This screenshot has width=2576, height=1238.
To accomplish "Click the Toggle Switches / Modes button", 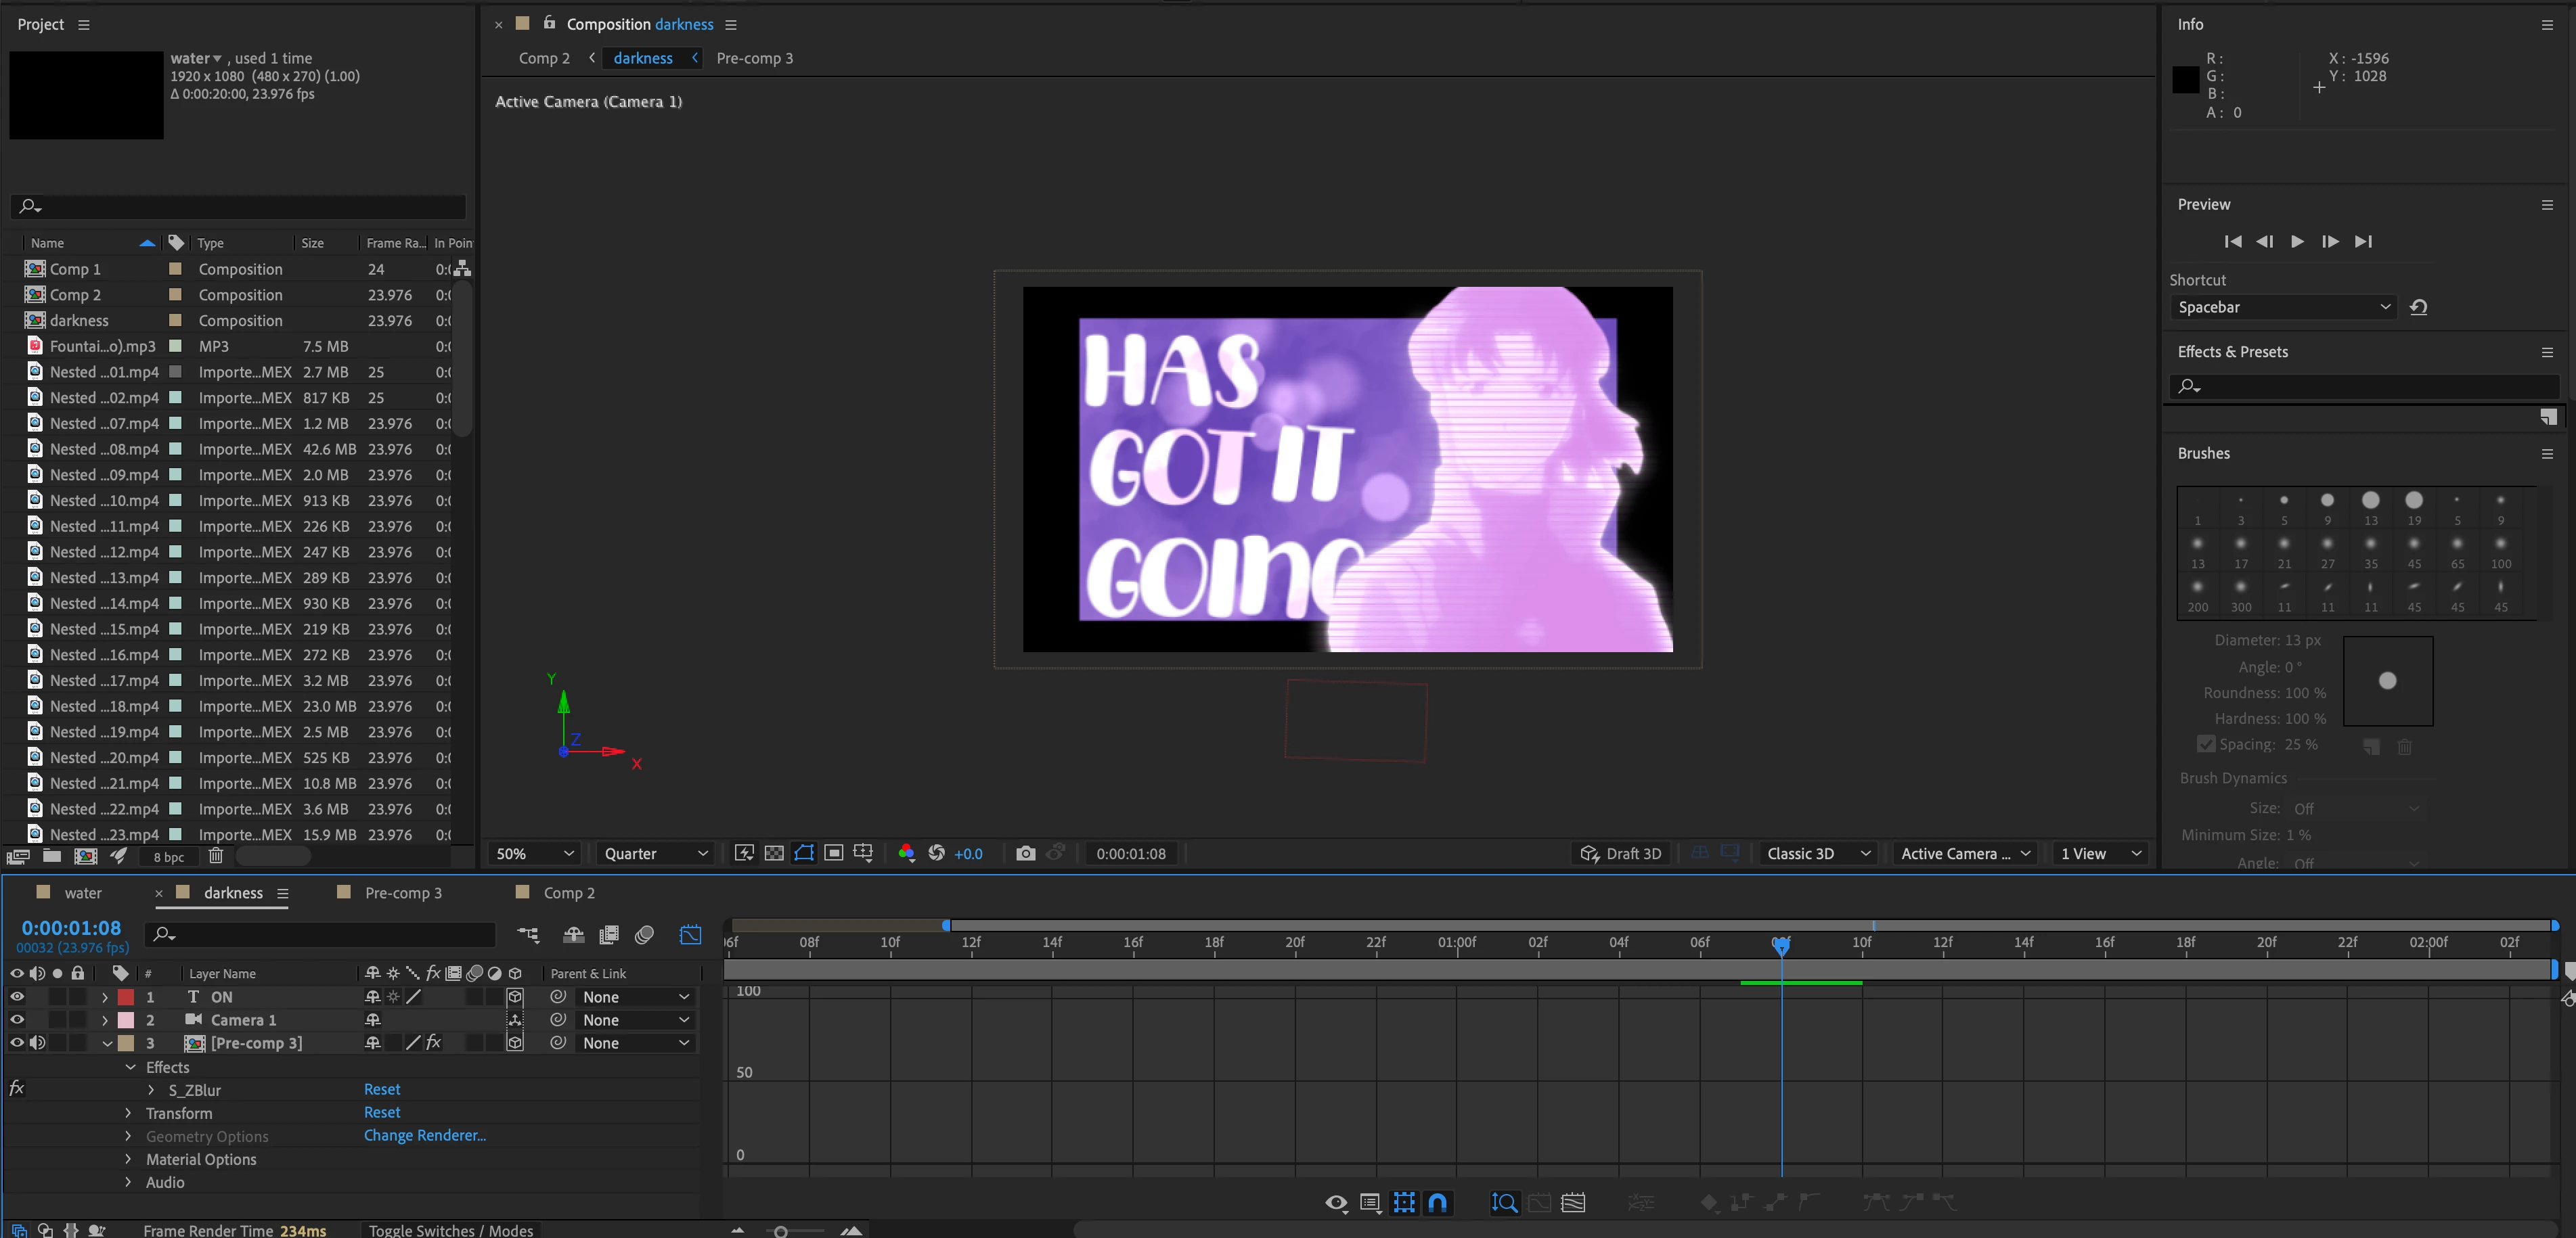I will 450,1230.
